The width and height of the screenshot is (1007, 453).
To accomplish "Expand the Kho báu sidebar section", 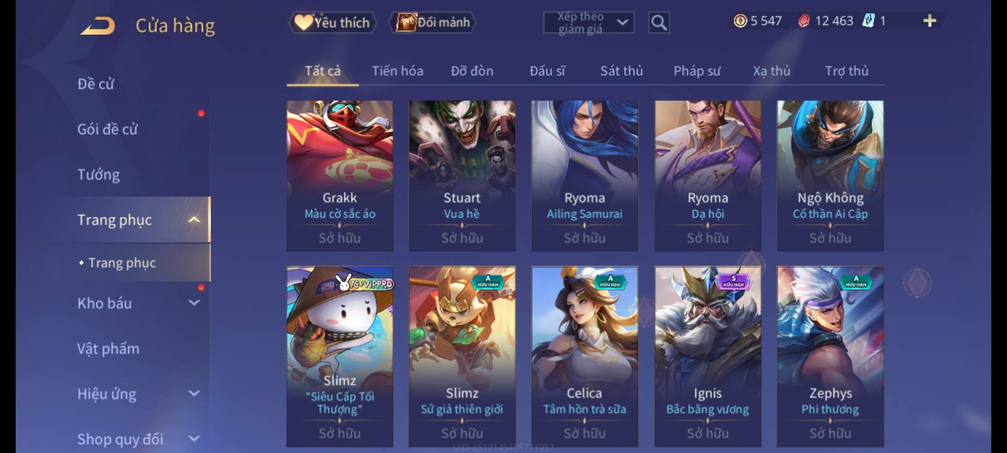I will tap(194, 302).
